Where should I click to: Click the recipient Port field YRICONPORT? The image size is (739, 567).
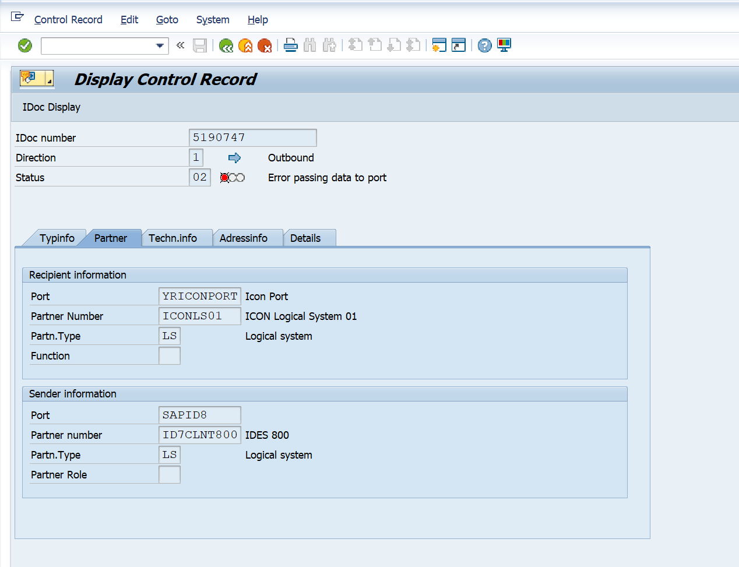point(199,297)
